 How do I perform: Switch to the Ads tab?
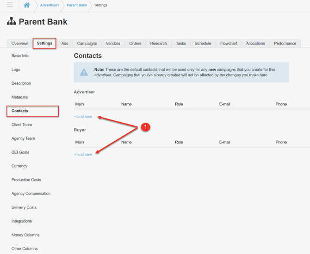[x=65, y=43]
